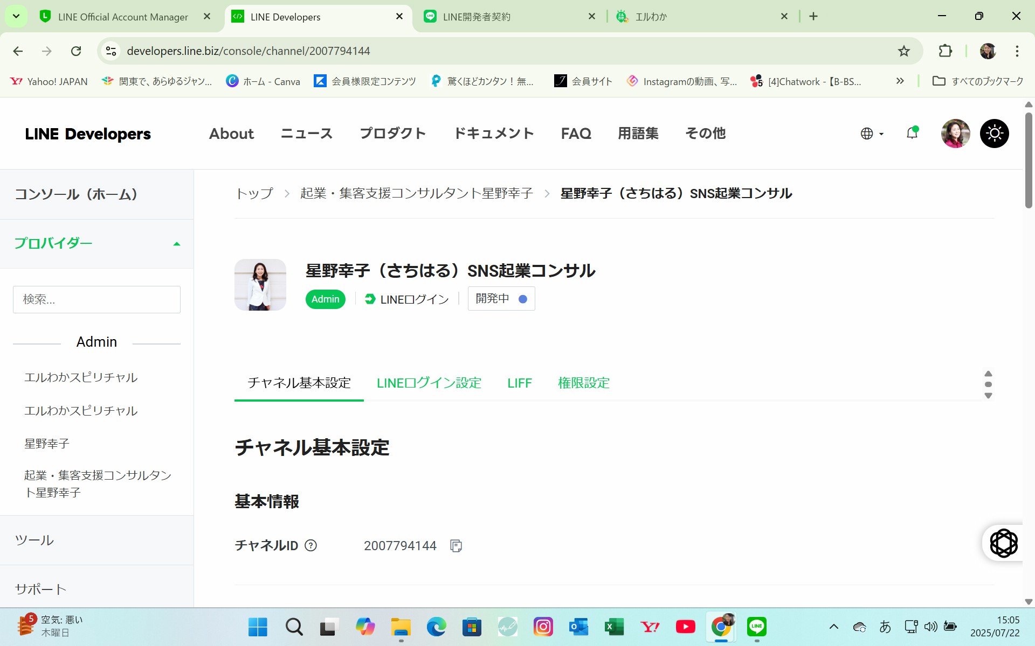
Task: Launch Instagram from taskbar
Action: coord(543,627)
